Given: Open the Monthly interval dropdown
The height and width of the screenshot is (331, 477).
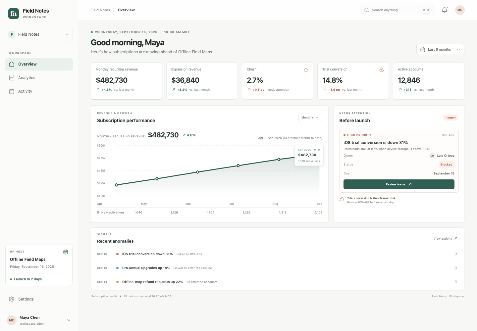Looking at the screenshot, I should pyautogui.click(x=310, y=118).
